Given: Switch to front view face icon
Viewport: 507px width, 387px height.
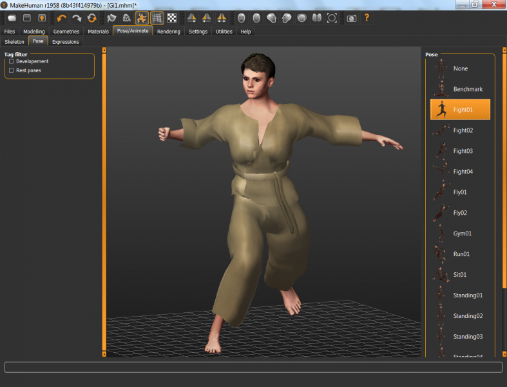Looking at the screenshot, I should [241, 18].
